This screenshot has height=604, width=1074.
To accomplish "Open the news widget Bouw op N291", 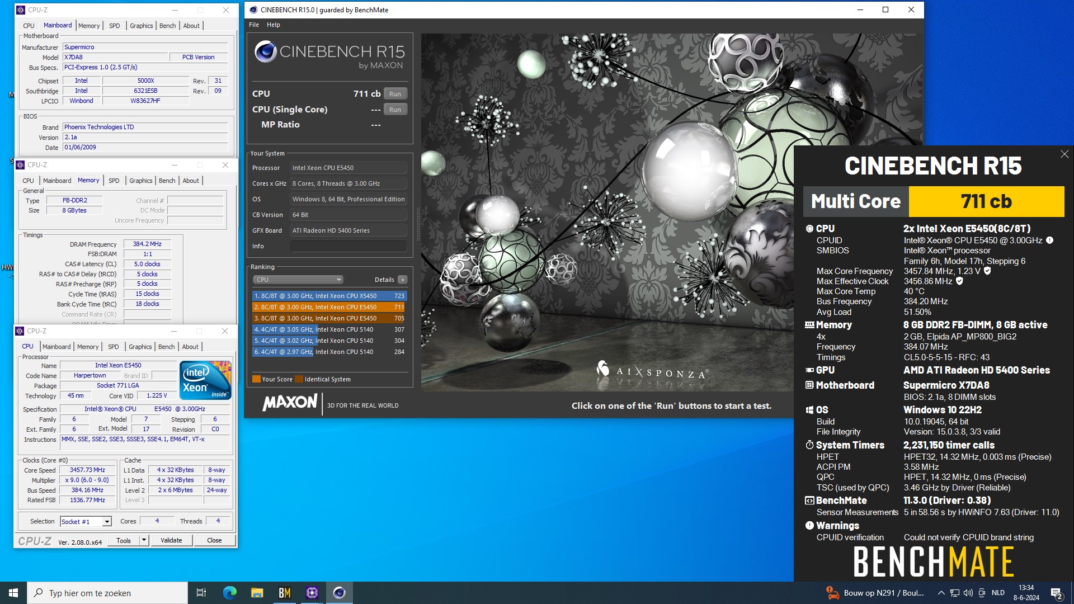I will pos(875,593).
